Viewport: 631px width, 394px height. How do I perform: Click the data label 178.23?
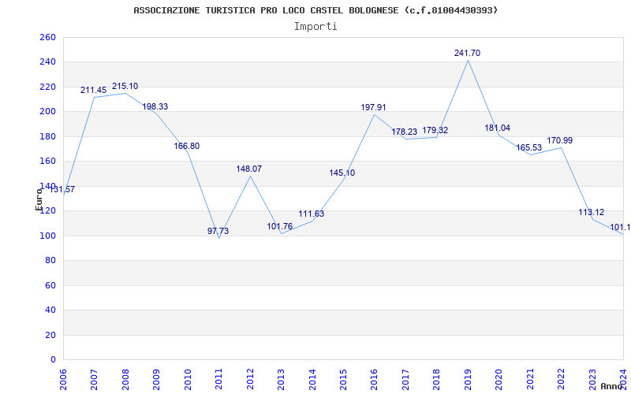pos(405,132)
